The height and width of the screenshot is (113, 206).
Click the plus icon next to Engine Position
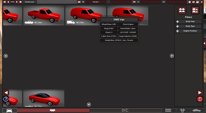[x=178, y=31]
